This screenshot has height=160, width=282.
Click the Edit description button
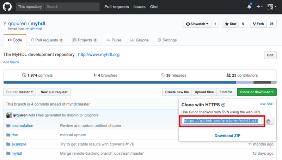coord(270,55)
